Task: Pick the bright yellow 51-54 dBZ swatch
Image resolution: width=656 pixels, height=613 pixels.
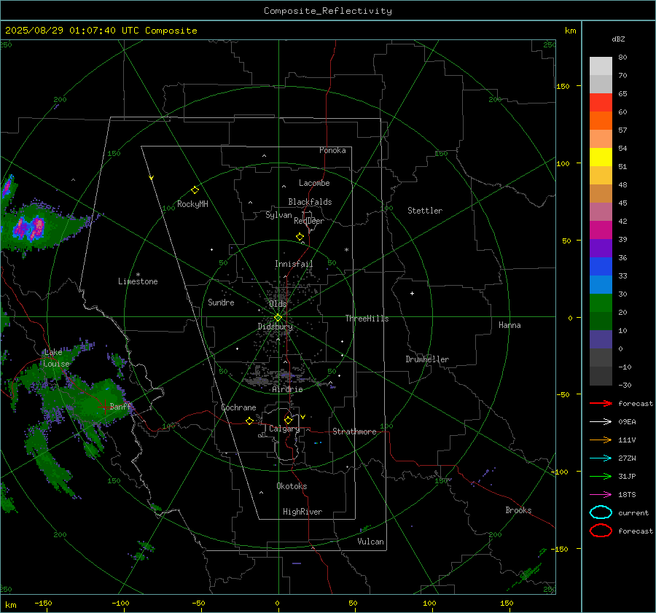Action: pos(601,157)
